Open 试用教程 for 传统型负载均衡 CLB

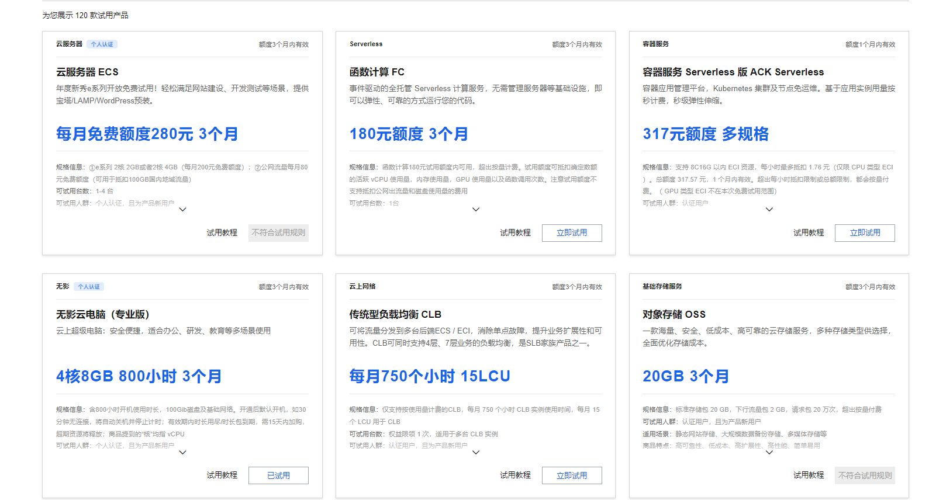coord(516,475)
